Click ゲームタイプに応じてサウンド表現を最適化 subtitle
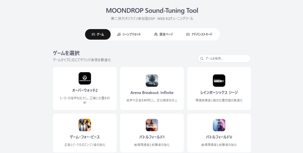Screen dimensions: 303x153 click(x=82, y=60)
